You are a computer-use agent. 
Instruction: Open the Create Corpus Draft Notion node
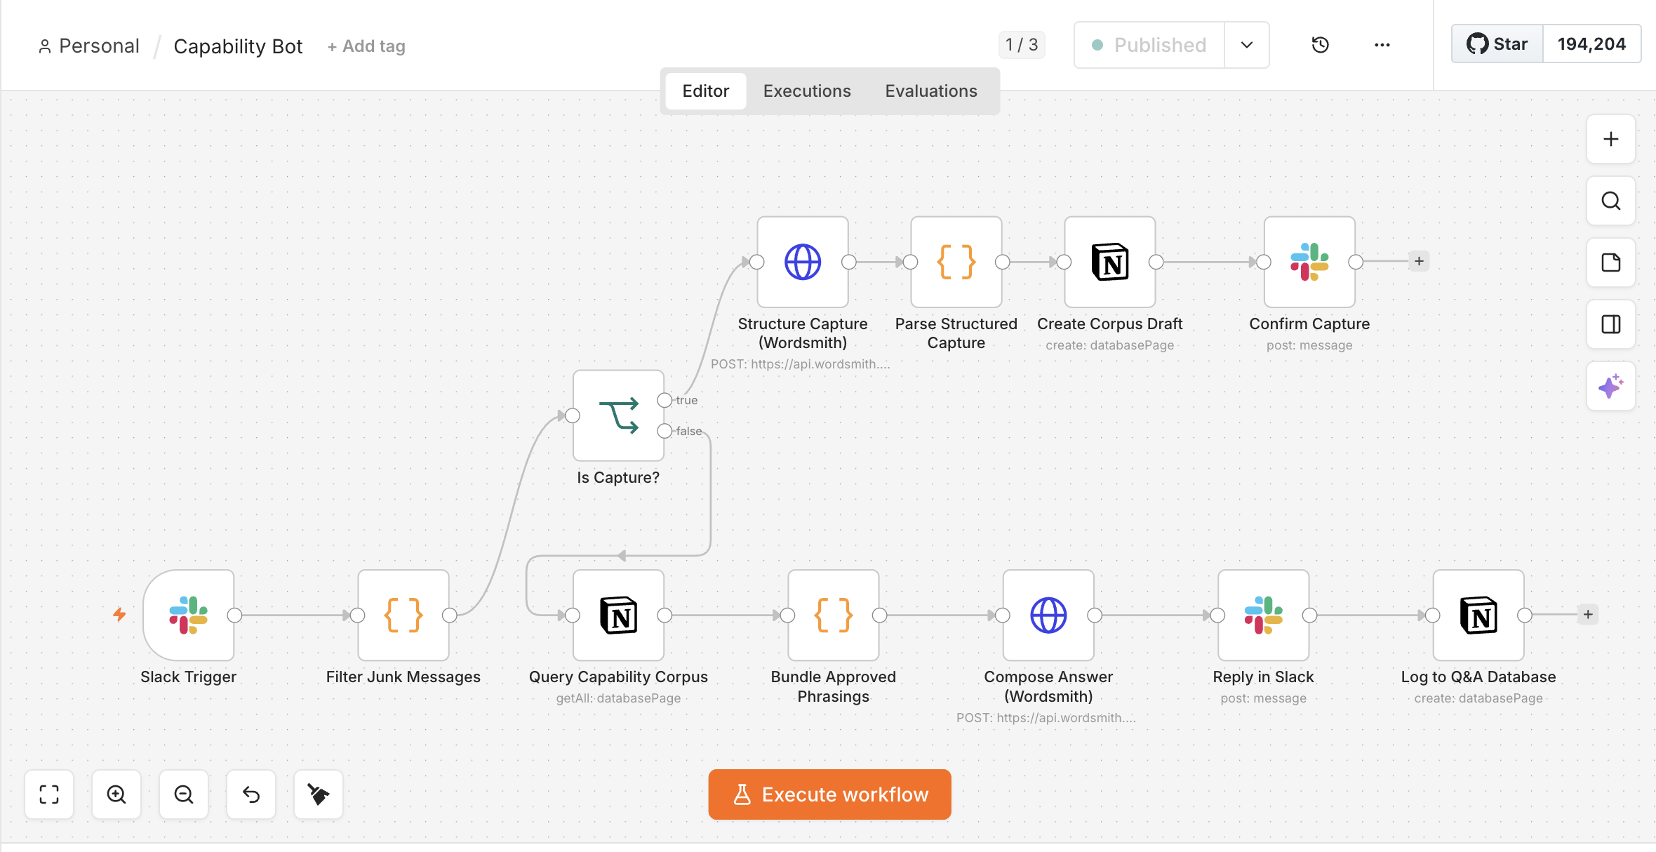click(1110, 262)
